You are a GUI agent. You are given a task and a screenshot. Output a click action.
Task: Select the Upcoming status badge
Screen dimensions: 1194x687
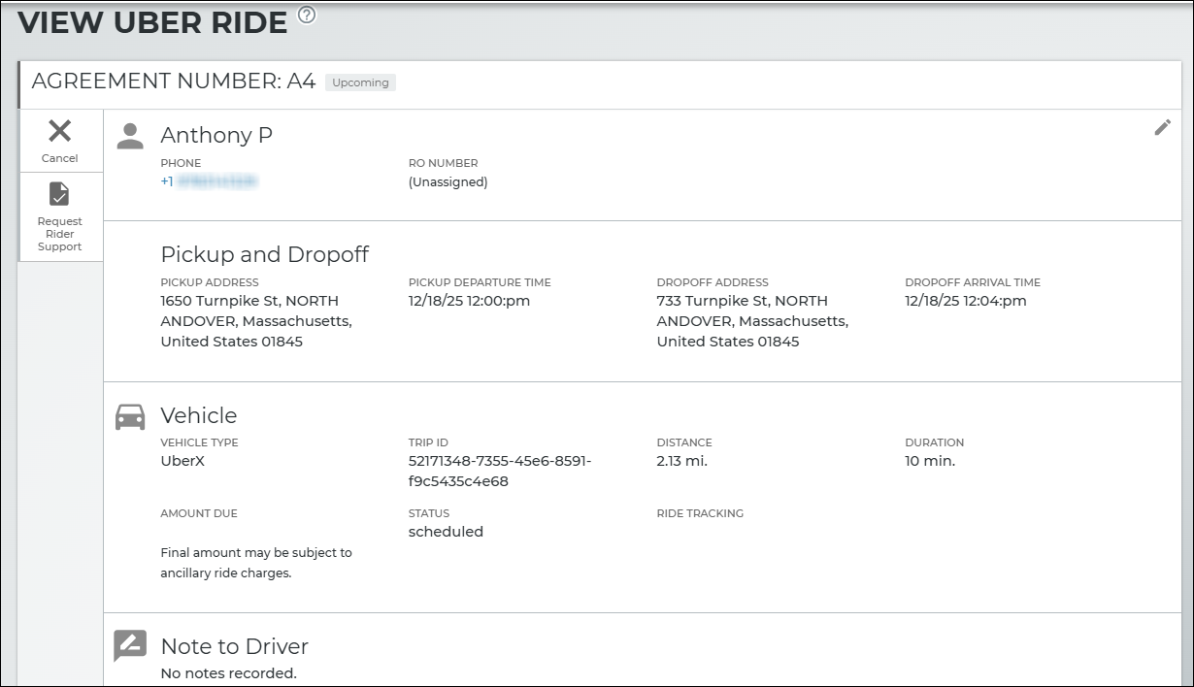360,82
